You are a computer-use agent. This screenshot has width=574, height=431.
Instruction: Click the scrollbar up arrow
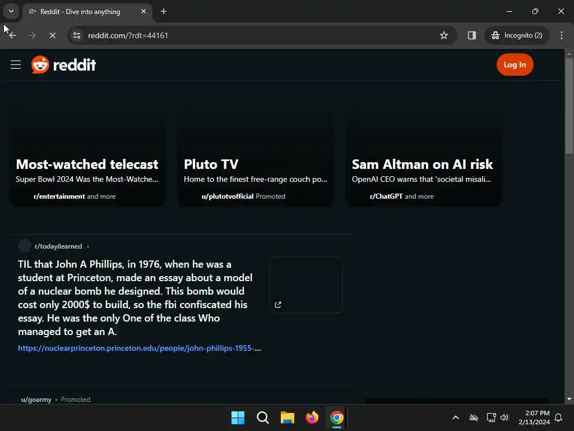(x=569, y=53)
